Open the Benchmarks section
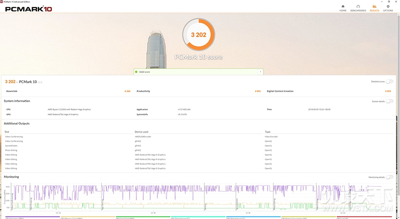 tap(358, 8)
